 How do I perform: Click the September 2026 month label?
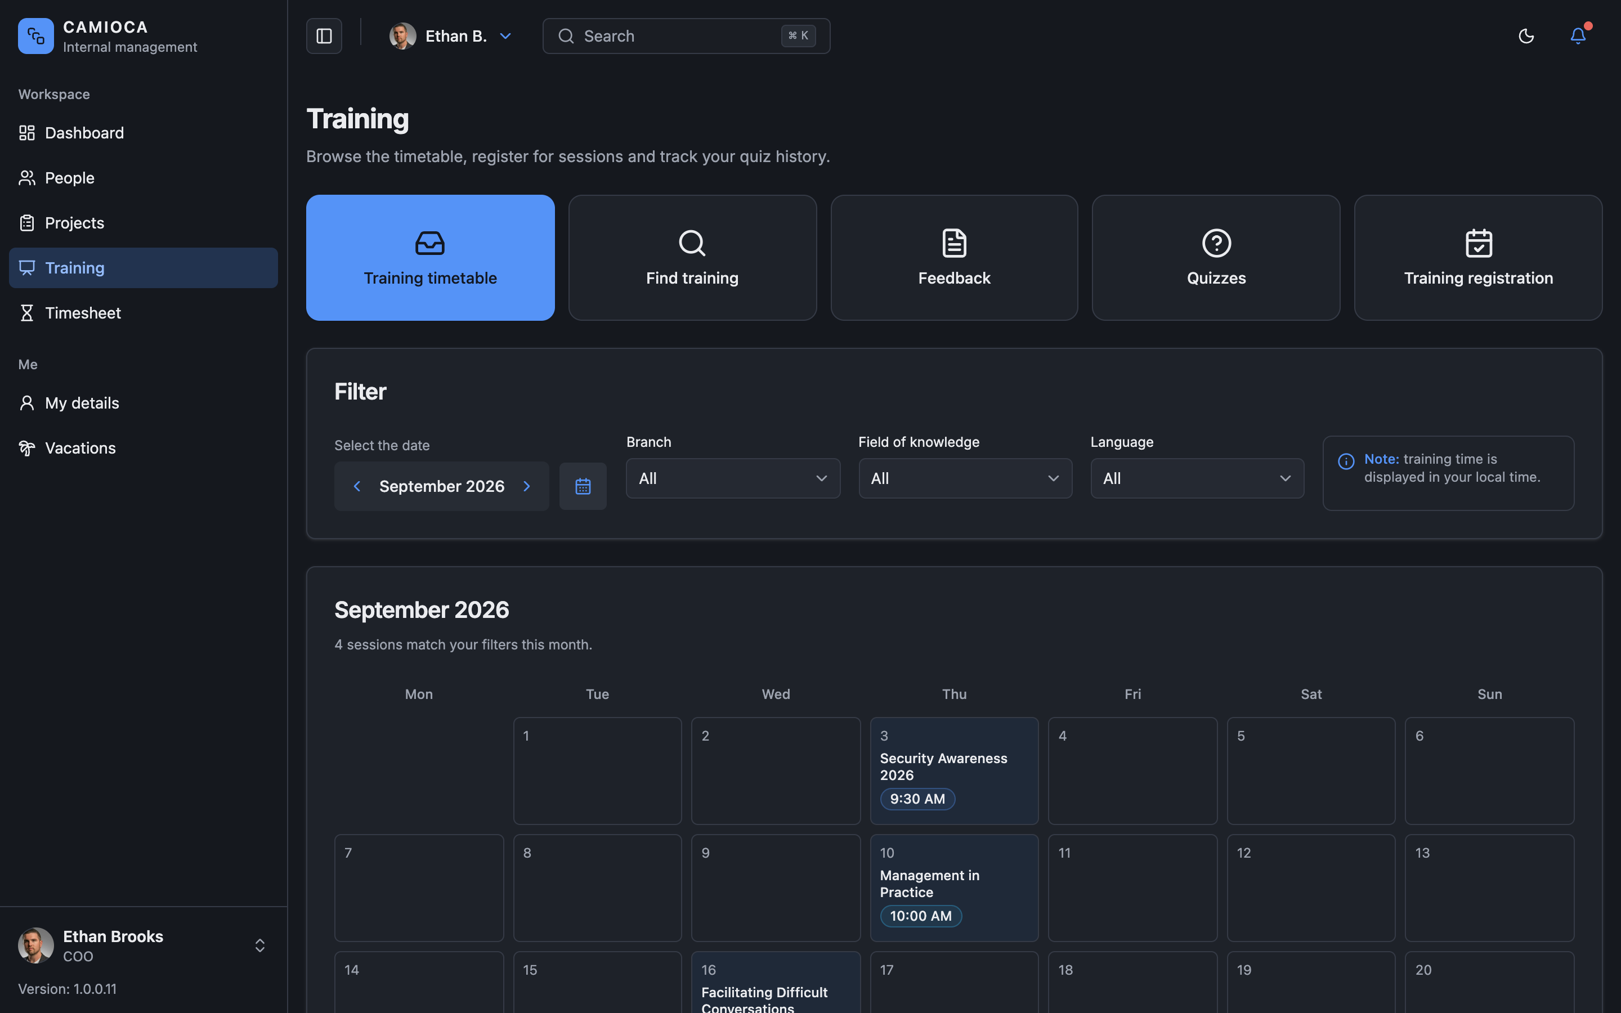point(441,486)
